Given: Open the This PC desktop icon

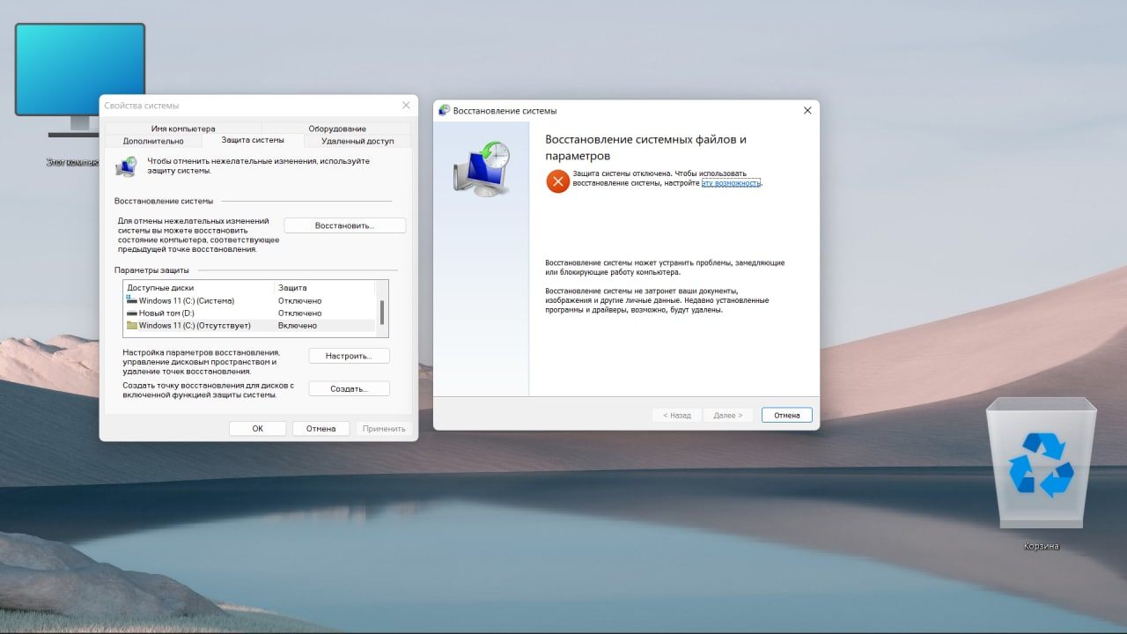Looking at the screenshot, I should coord(79,81).
